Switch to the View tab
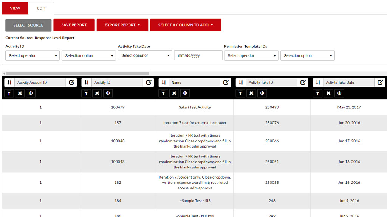This screenshot has height=217, width=387. click(15, 8)
